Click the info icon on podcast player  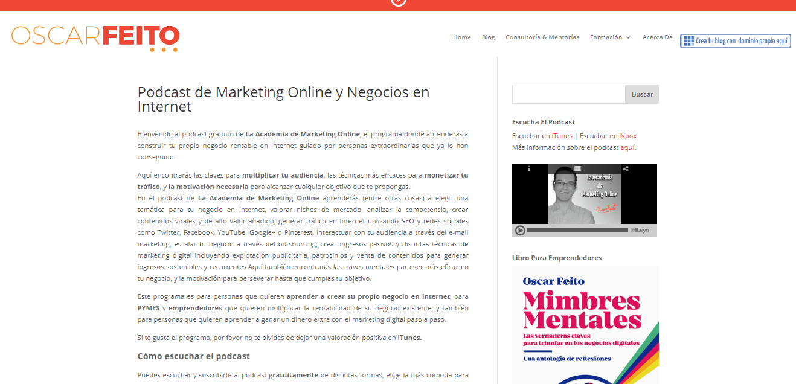pyautogui.click(x=529, y=168)
